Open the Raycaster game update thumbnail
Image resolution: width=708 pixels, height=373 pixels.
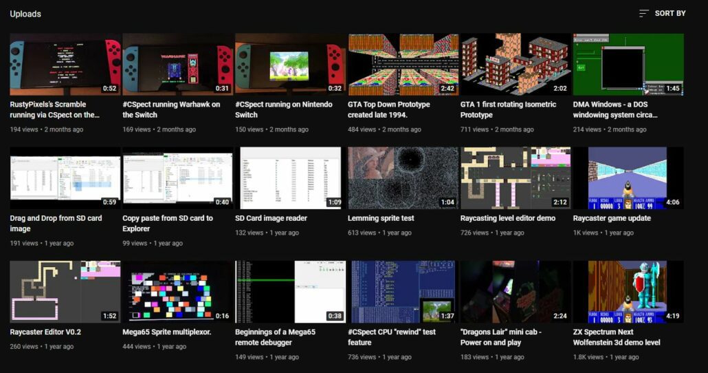tap(628, 178)
